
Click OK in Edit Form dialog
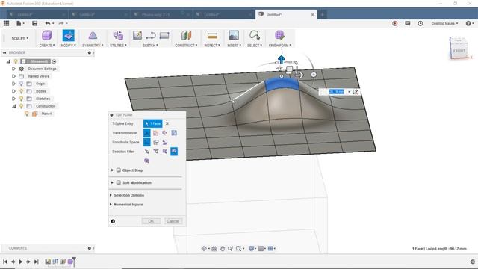(151, 221)
